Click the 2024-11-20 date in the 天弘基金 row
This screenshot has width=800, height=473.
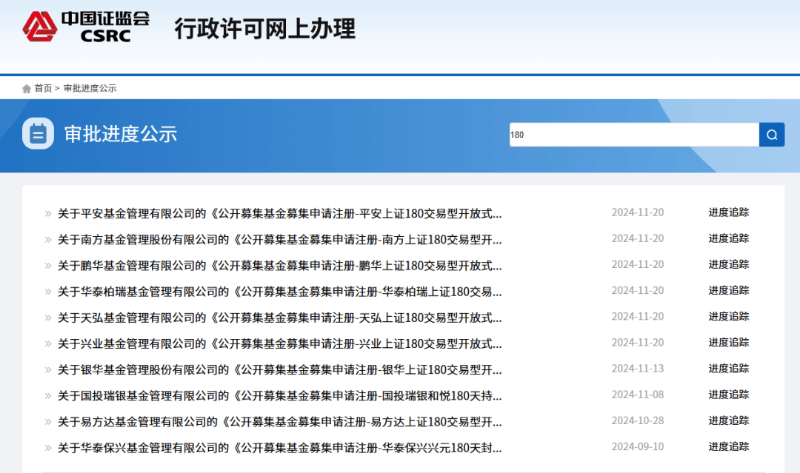pos(638,316)
